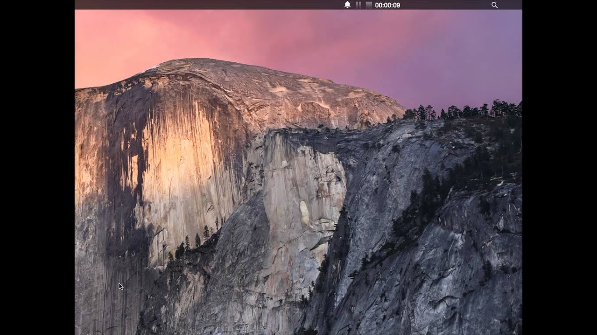Pause the screen recording
The image size is (597, 335).
click(358, 5)
